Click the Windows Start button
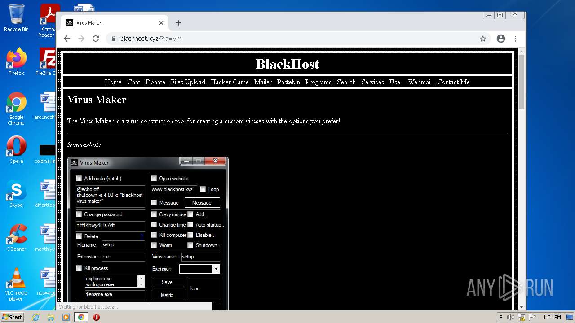 coord(13,317)
